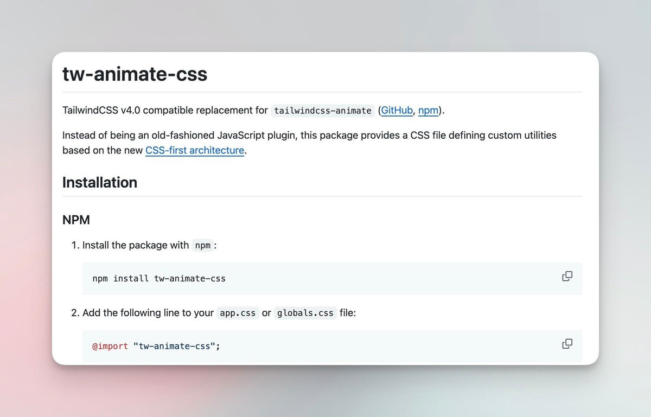
Task: Click the red @import keyword
Action: click(110, 346)
